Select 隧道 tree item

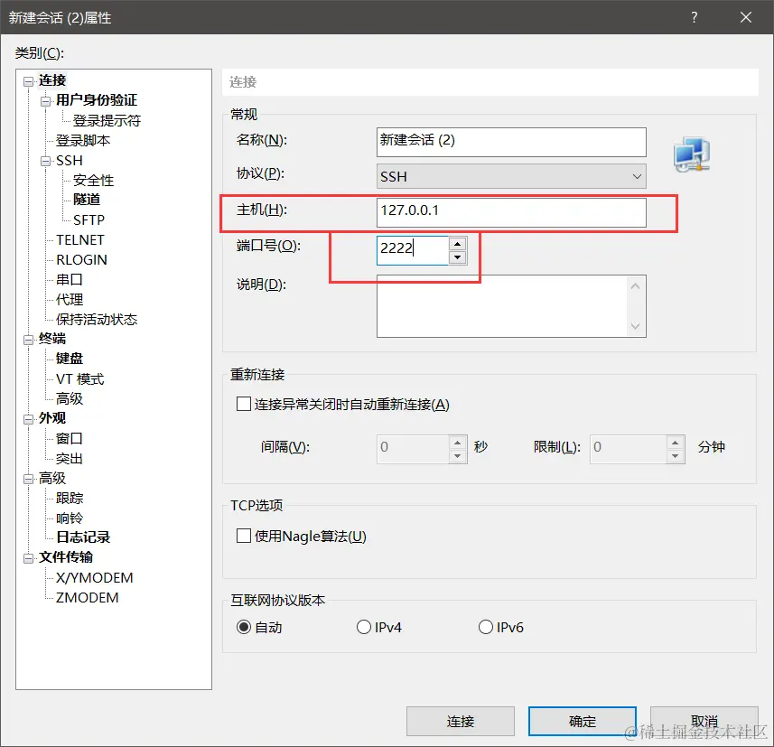pyautogui.click(x=87, y=200)
